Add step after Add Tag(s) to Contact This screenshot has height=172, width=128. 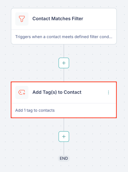[x=64, y=136]
